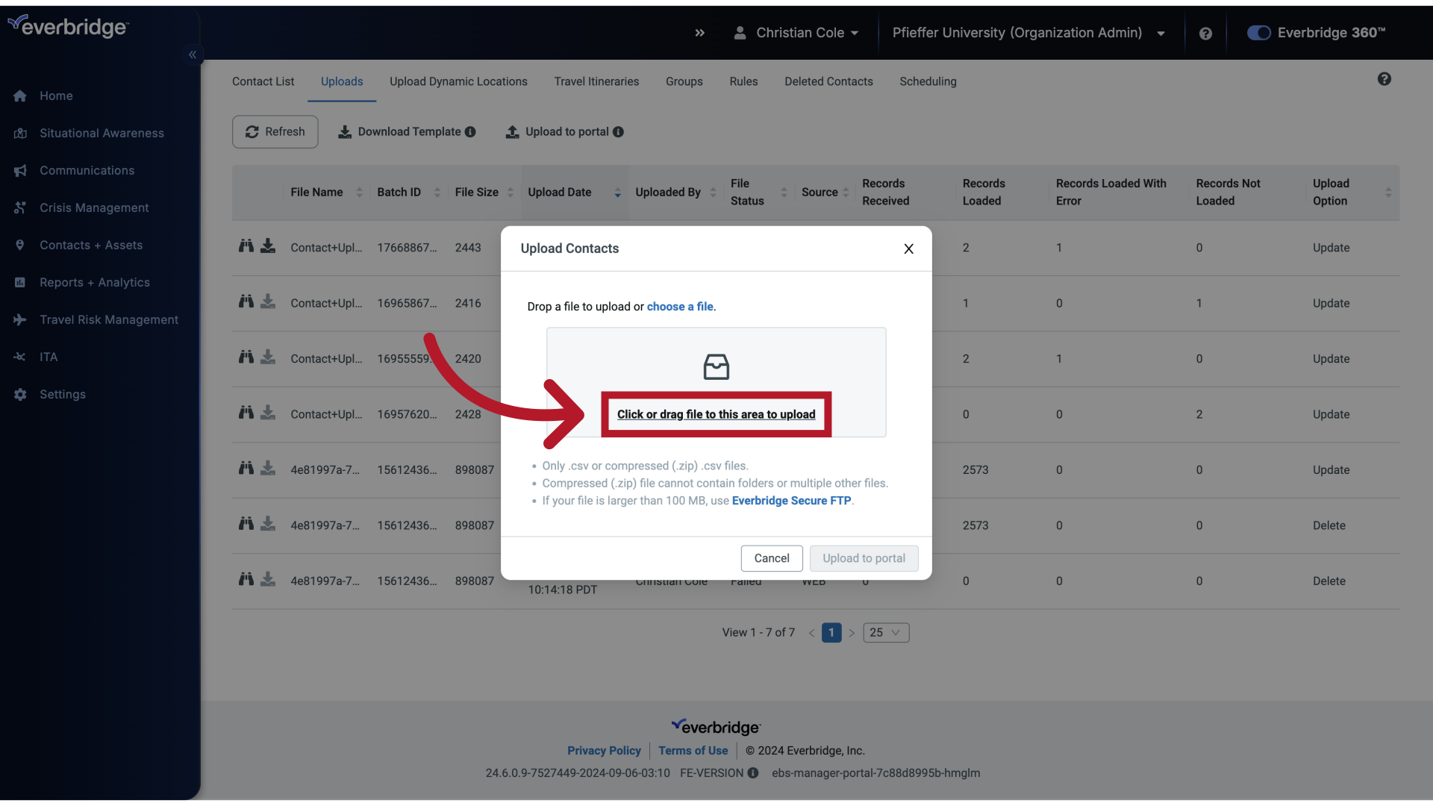Switch to the Deleted Contacts tab
This screenshot has width=1433, height=806.
(x=828, y=81)
